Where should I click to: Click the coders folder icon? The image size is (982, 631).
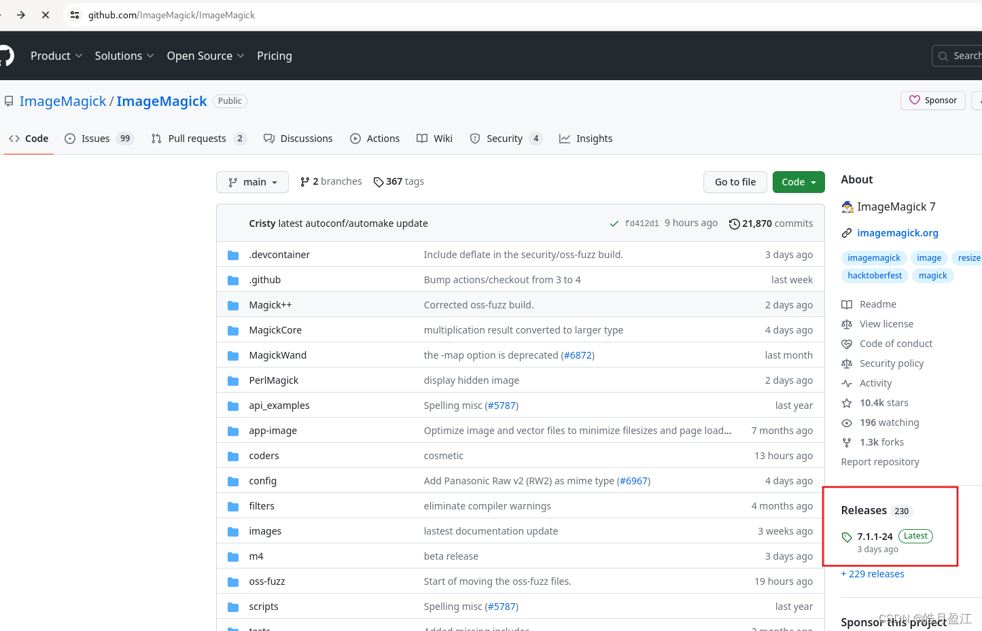point(233,456)
